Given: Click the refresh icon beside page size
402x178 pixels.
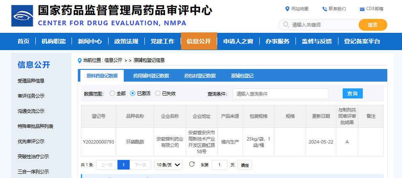Looking at the screenshot, I should click(x=192, y=164).
